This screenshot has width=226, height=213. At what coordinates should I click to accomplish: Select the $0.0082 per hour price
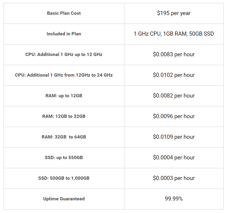coord(174,96)
